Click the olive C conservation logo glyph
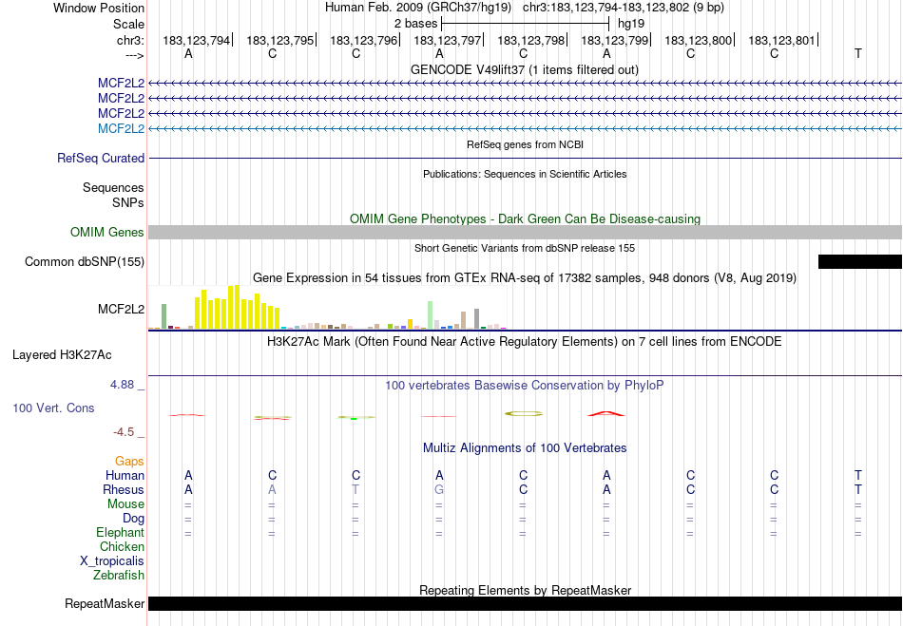The height and width of the screenshot is (626, 903). point(524,413)
